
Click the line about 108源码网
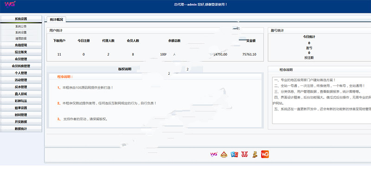click(85, 88)
